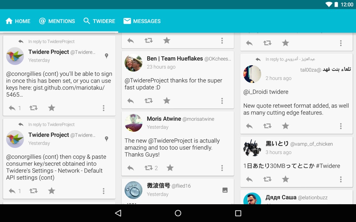This screenshot has height=222, width=356.
Task: Open overflow menu on vamp_of_chicken's tweet
Action: pos(341,179)
